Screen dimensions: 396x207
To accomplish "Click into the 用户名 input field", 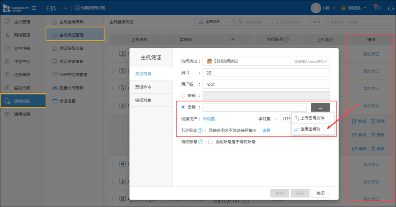I will pyautogui.click(x=266, y=84).
